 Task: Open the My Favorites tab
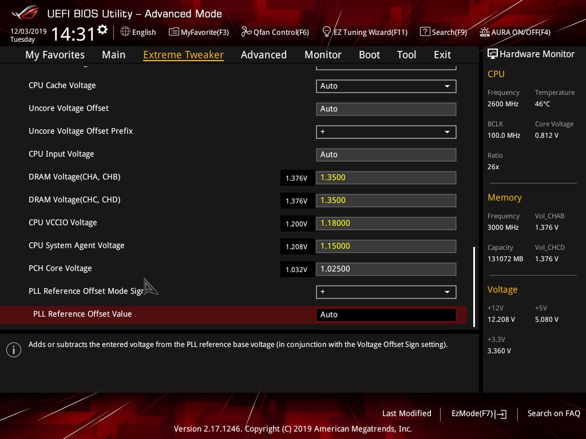pos(55,55)
